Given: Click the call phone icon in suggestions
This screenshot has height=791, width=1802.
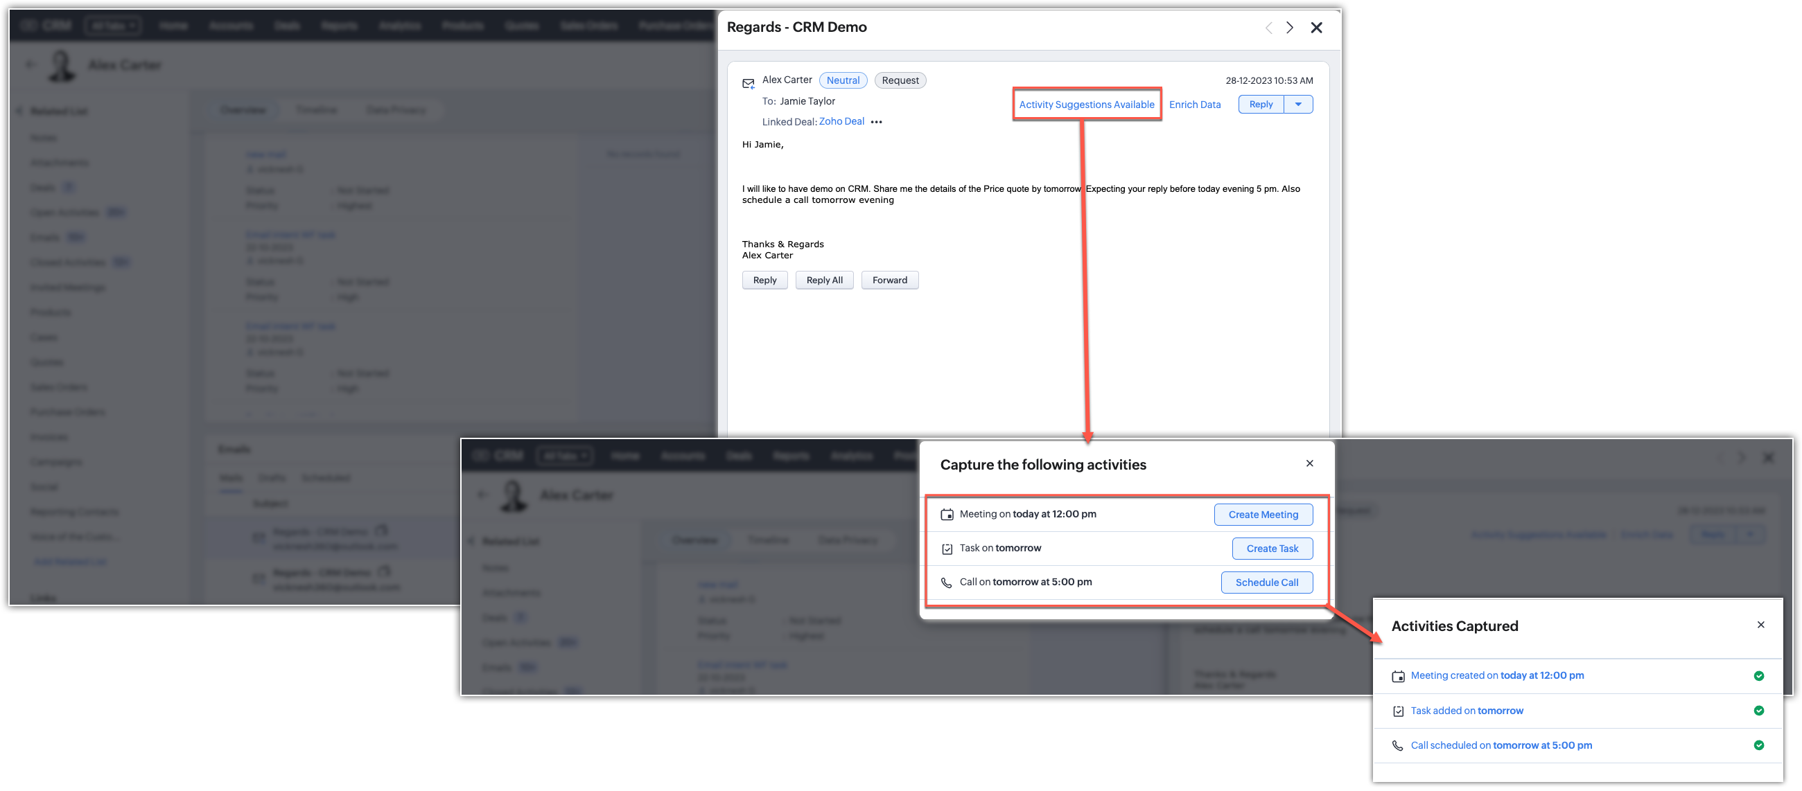Looking at the screenshot, I should tap(947, 583).
